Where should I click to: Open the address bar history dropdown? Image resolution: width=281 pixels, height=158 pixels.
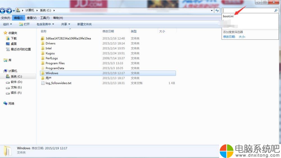coord(212,11)
